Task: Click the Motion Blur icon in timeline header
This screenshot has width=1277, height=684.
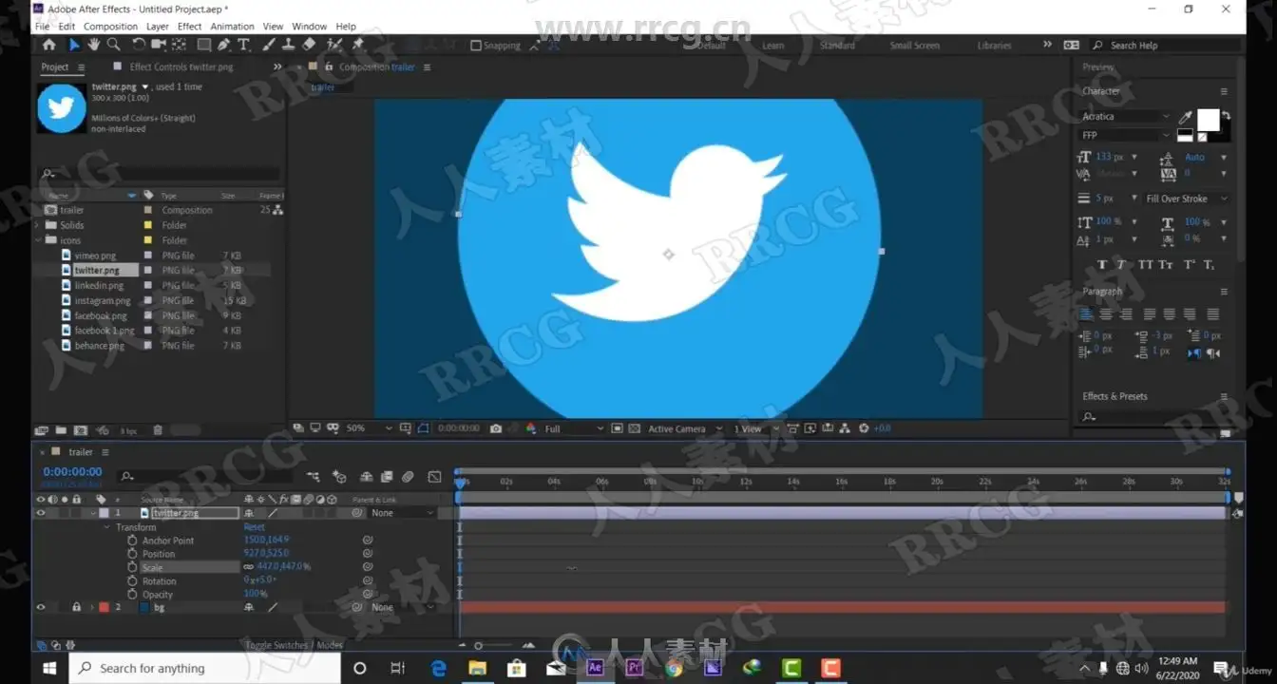Action: click(408, 477)
